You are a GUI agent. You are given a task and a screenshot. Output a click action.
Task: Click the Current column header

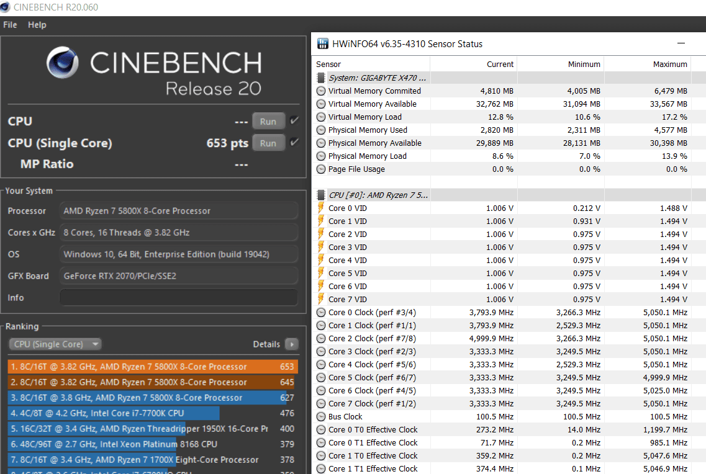pos(474,65)
